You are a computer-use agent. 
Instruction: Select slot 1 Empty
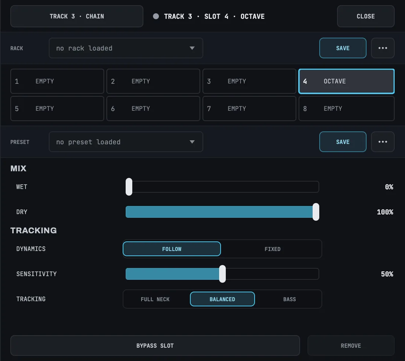57,81
